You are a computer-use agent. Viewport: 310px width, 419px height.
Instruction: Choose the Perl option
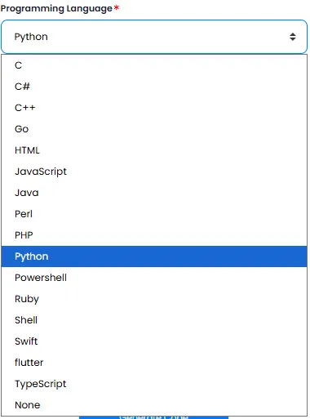154,214
